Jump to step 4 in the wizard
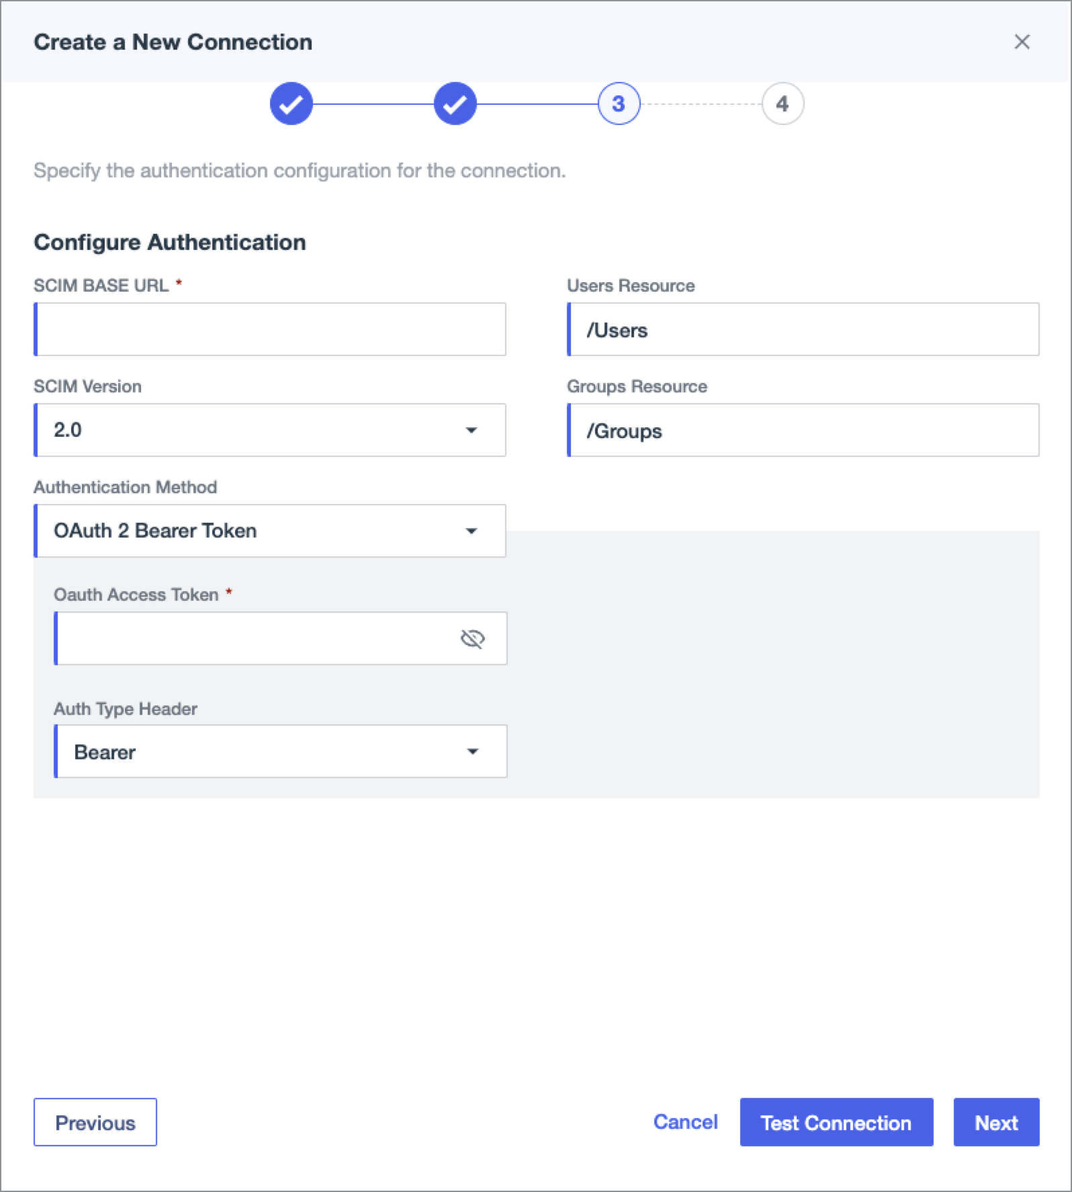1072x1192 pixels. [x=783, y=104]
